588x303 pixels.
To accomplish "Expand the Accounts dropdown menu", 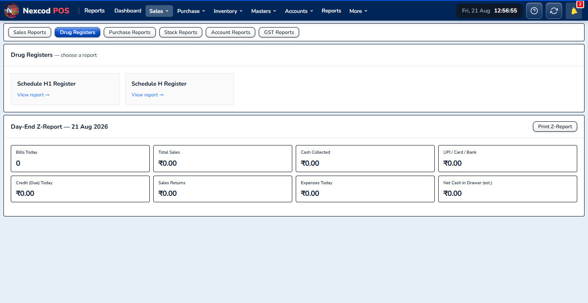I will tap(299, 11).
